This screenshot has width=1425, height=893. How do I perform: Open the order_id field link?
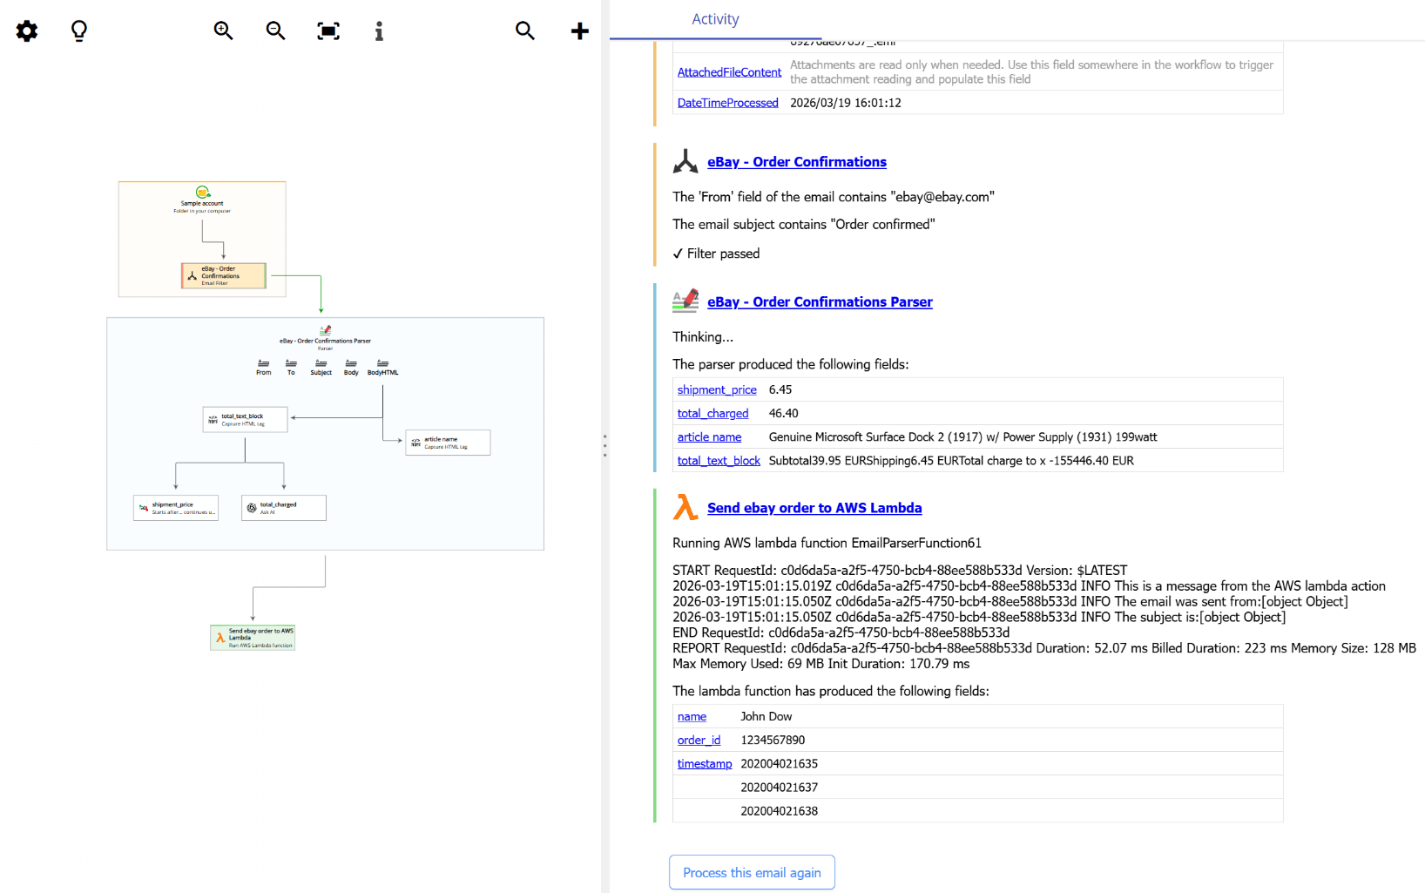699,740
